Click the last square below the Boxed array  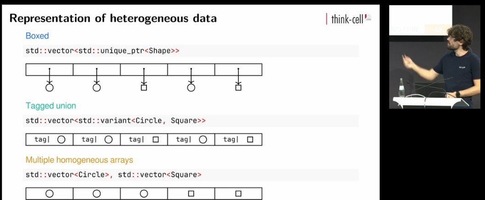pyautogui.click(x=238, y=87)
